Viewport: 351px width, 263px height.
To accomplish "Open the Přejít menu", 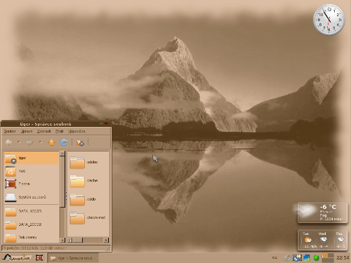I will 60,131.
